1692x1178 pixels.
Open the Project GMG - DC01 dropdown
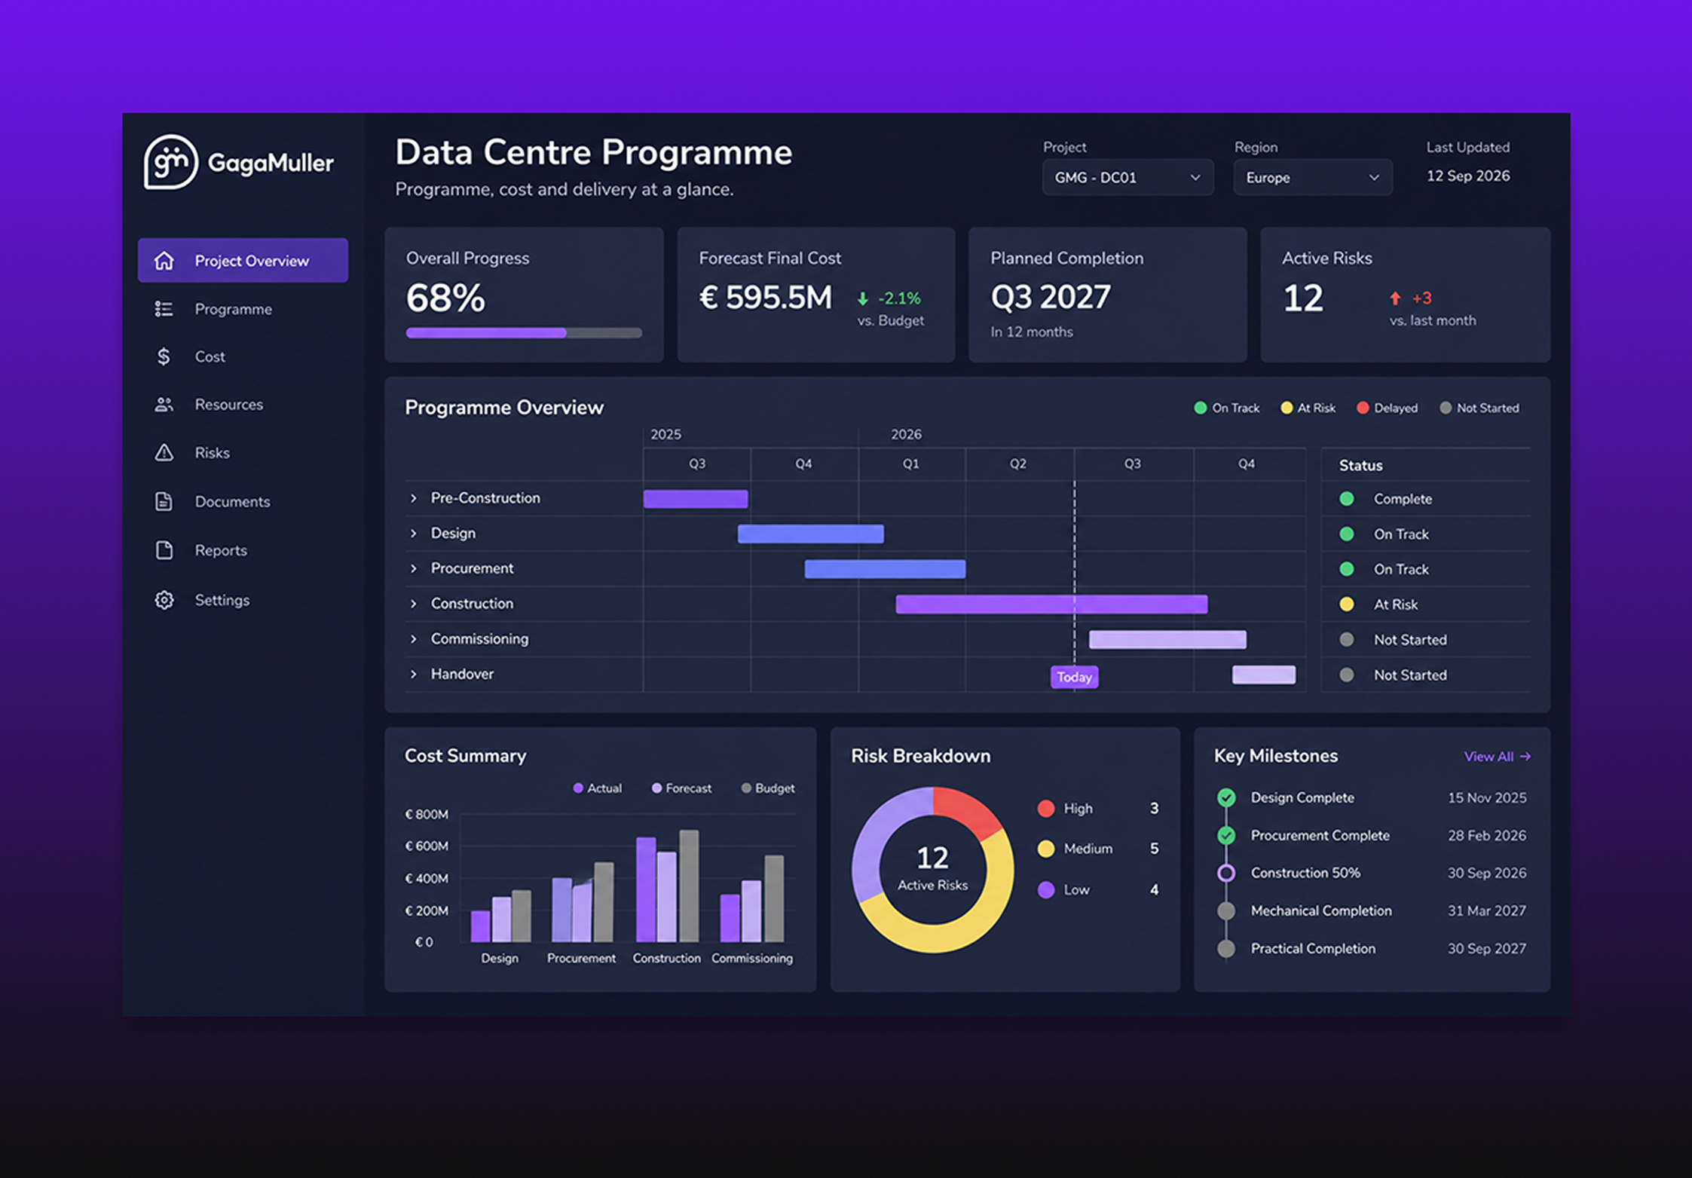tap(1127, 178)
